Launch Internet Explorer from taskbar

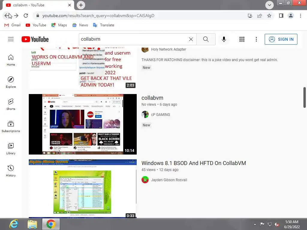14,224
